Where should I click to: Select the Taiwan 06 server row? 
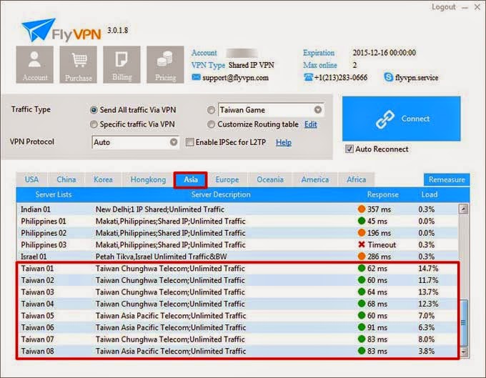click(237, 327)
